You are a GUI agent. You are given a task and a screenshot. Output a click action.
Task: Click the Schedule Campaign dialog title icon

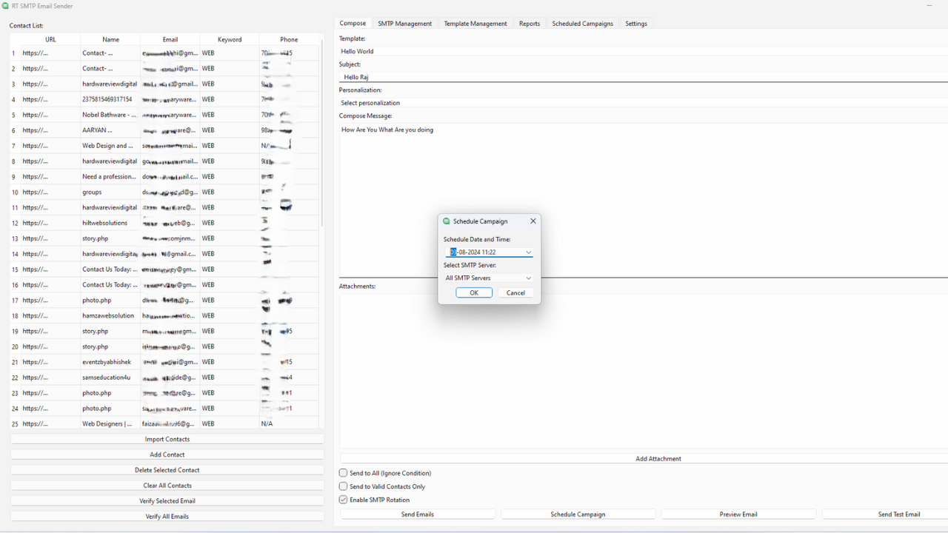point(446,221)
